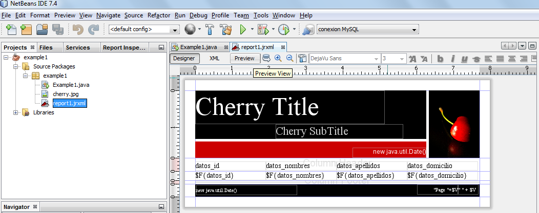Switch to the Preview view
Image resolution: width=539 pixels, height=213 pixels.
click(x=244, y=58)
